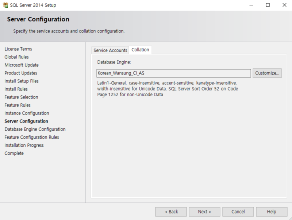
Task: Click the Database Engine collation field
Action: pos(174,73)
